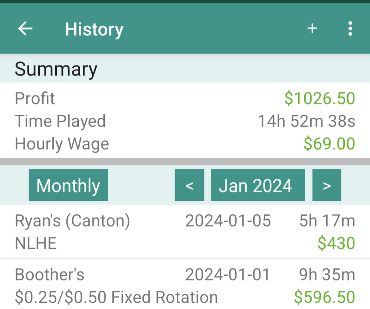Tap the Hourly Wage value $69.00

coord(329,144)
